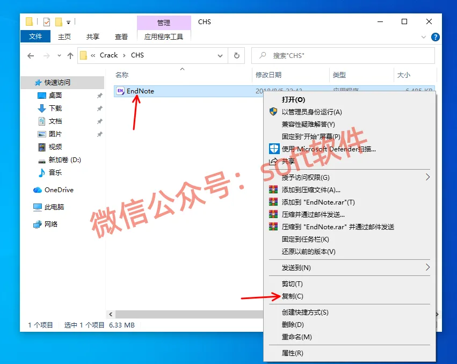
Task: Click the new folder icon in title bar
Action: (x=59, y=22)
